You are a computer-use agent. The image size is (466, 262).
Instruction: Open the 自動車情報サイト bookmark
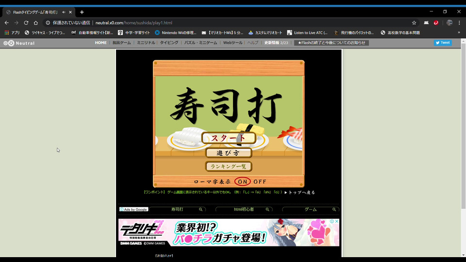click(x=92, y=33)
